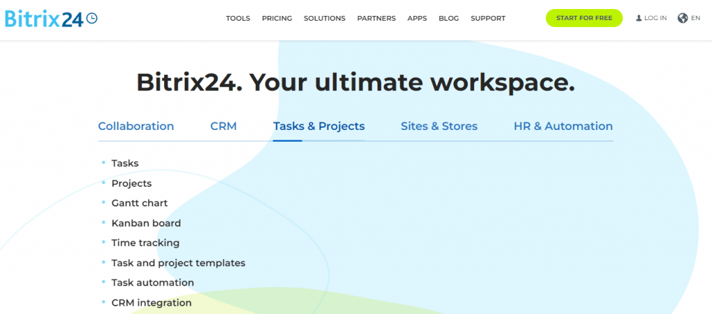
Task: Click the clock icon beside Bitrix24 logo
Action: click(x=92, y=18)
